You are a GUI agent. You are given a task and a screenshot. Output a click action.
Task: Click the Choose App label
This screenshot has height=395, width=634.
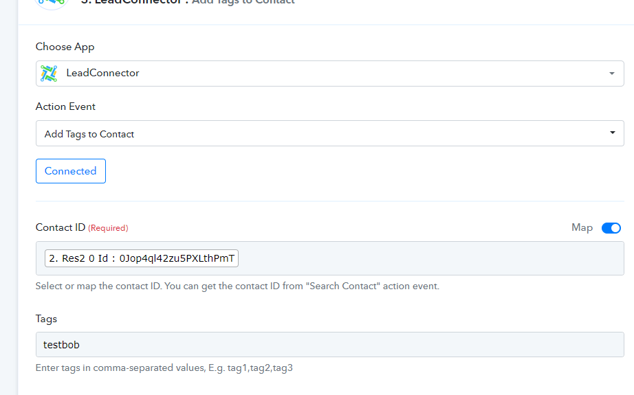coord(65,47)
